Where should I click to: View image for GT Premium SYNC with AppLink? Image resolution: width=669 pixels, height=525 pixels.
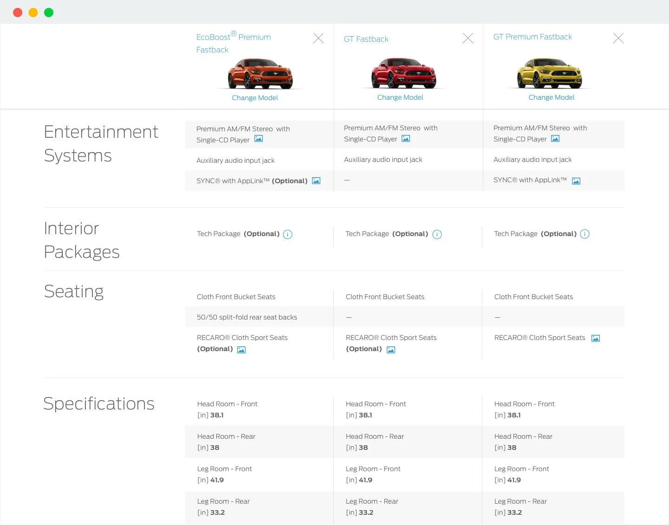576,181
